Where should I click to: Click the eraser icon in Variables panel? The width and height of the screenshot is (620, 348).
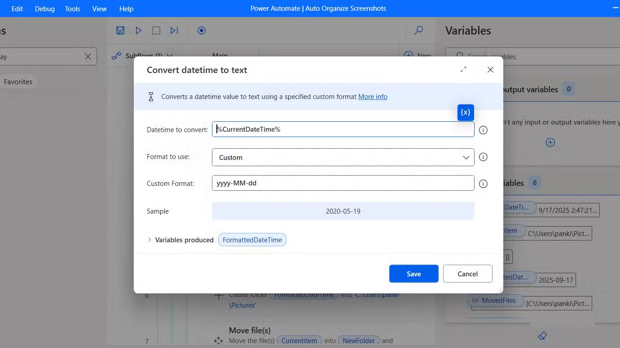542,335
